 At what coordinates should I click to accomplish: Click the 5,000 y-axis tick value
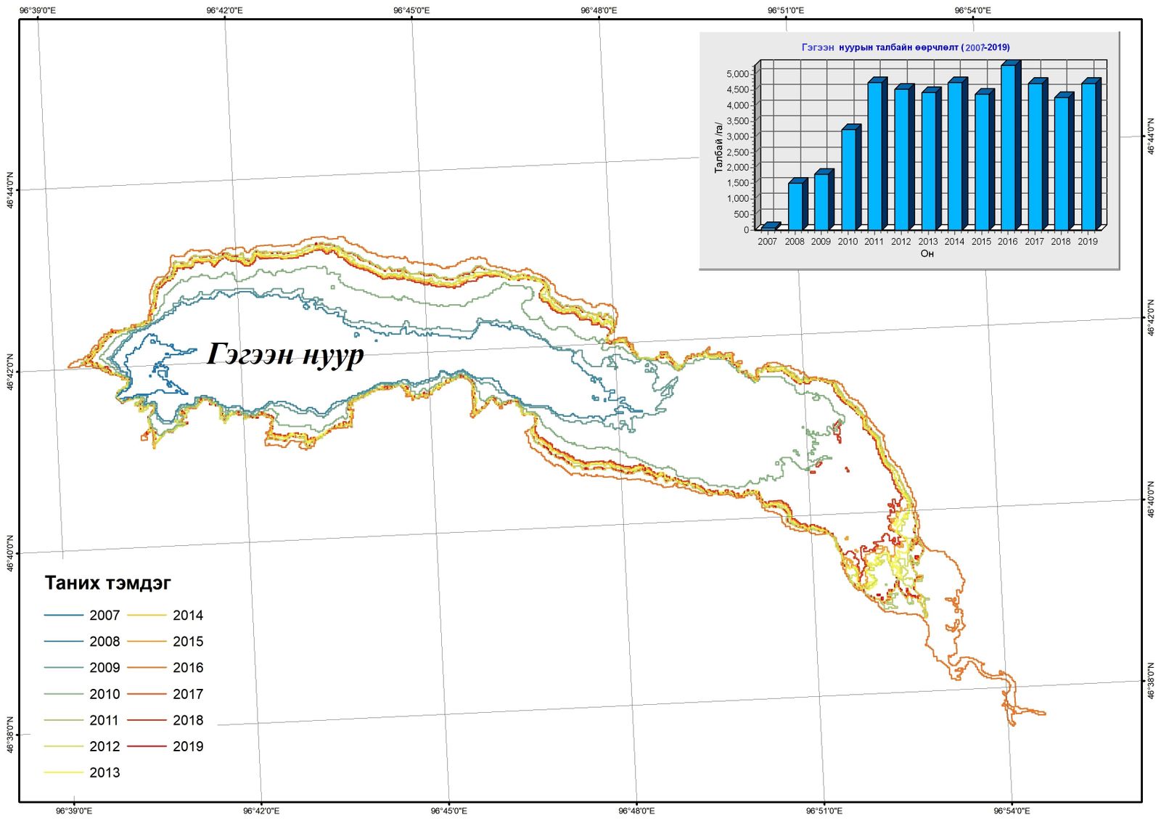pos(737,74)
